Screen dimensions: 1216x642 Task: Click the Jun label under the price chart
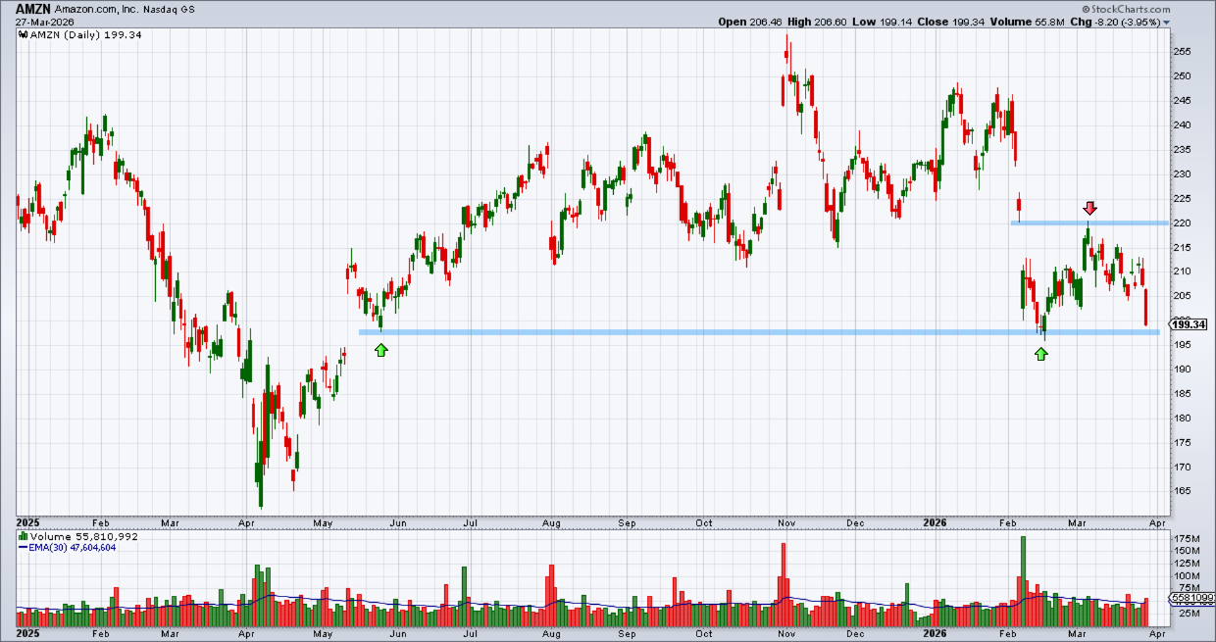coord(398,524)
